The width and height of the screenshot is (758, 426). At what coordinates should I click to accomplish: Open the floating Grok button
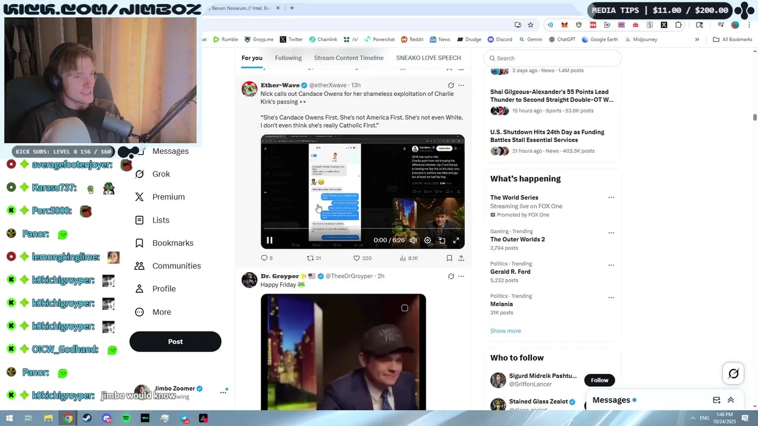(734, 373)
